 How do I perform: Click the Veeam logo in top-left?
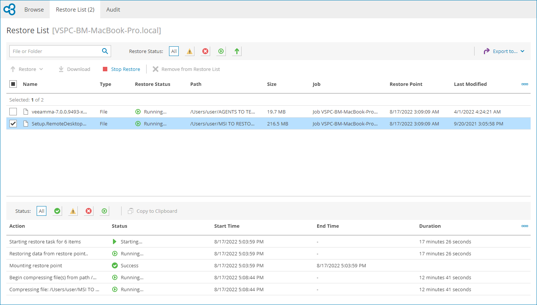coord(9,9)
